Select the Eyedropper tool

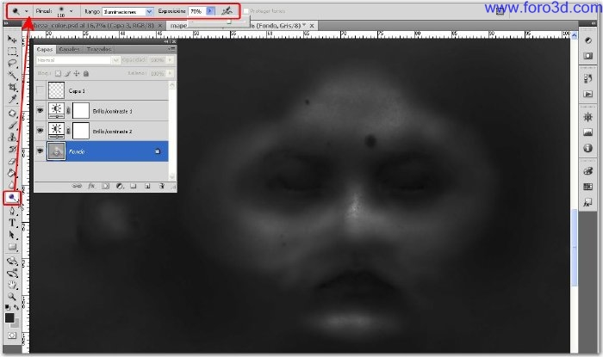12,99
